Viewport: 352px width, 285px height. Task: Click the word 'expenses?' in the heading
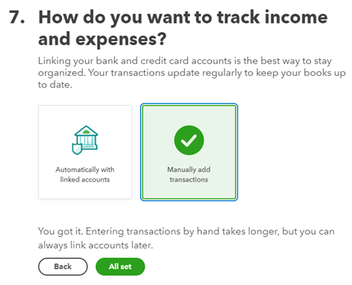[x=121, y=40]
